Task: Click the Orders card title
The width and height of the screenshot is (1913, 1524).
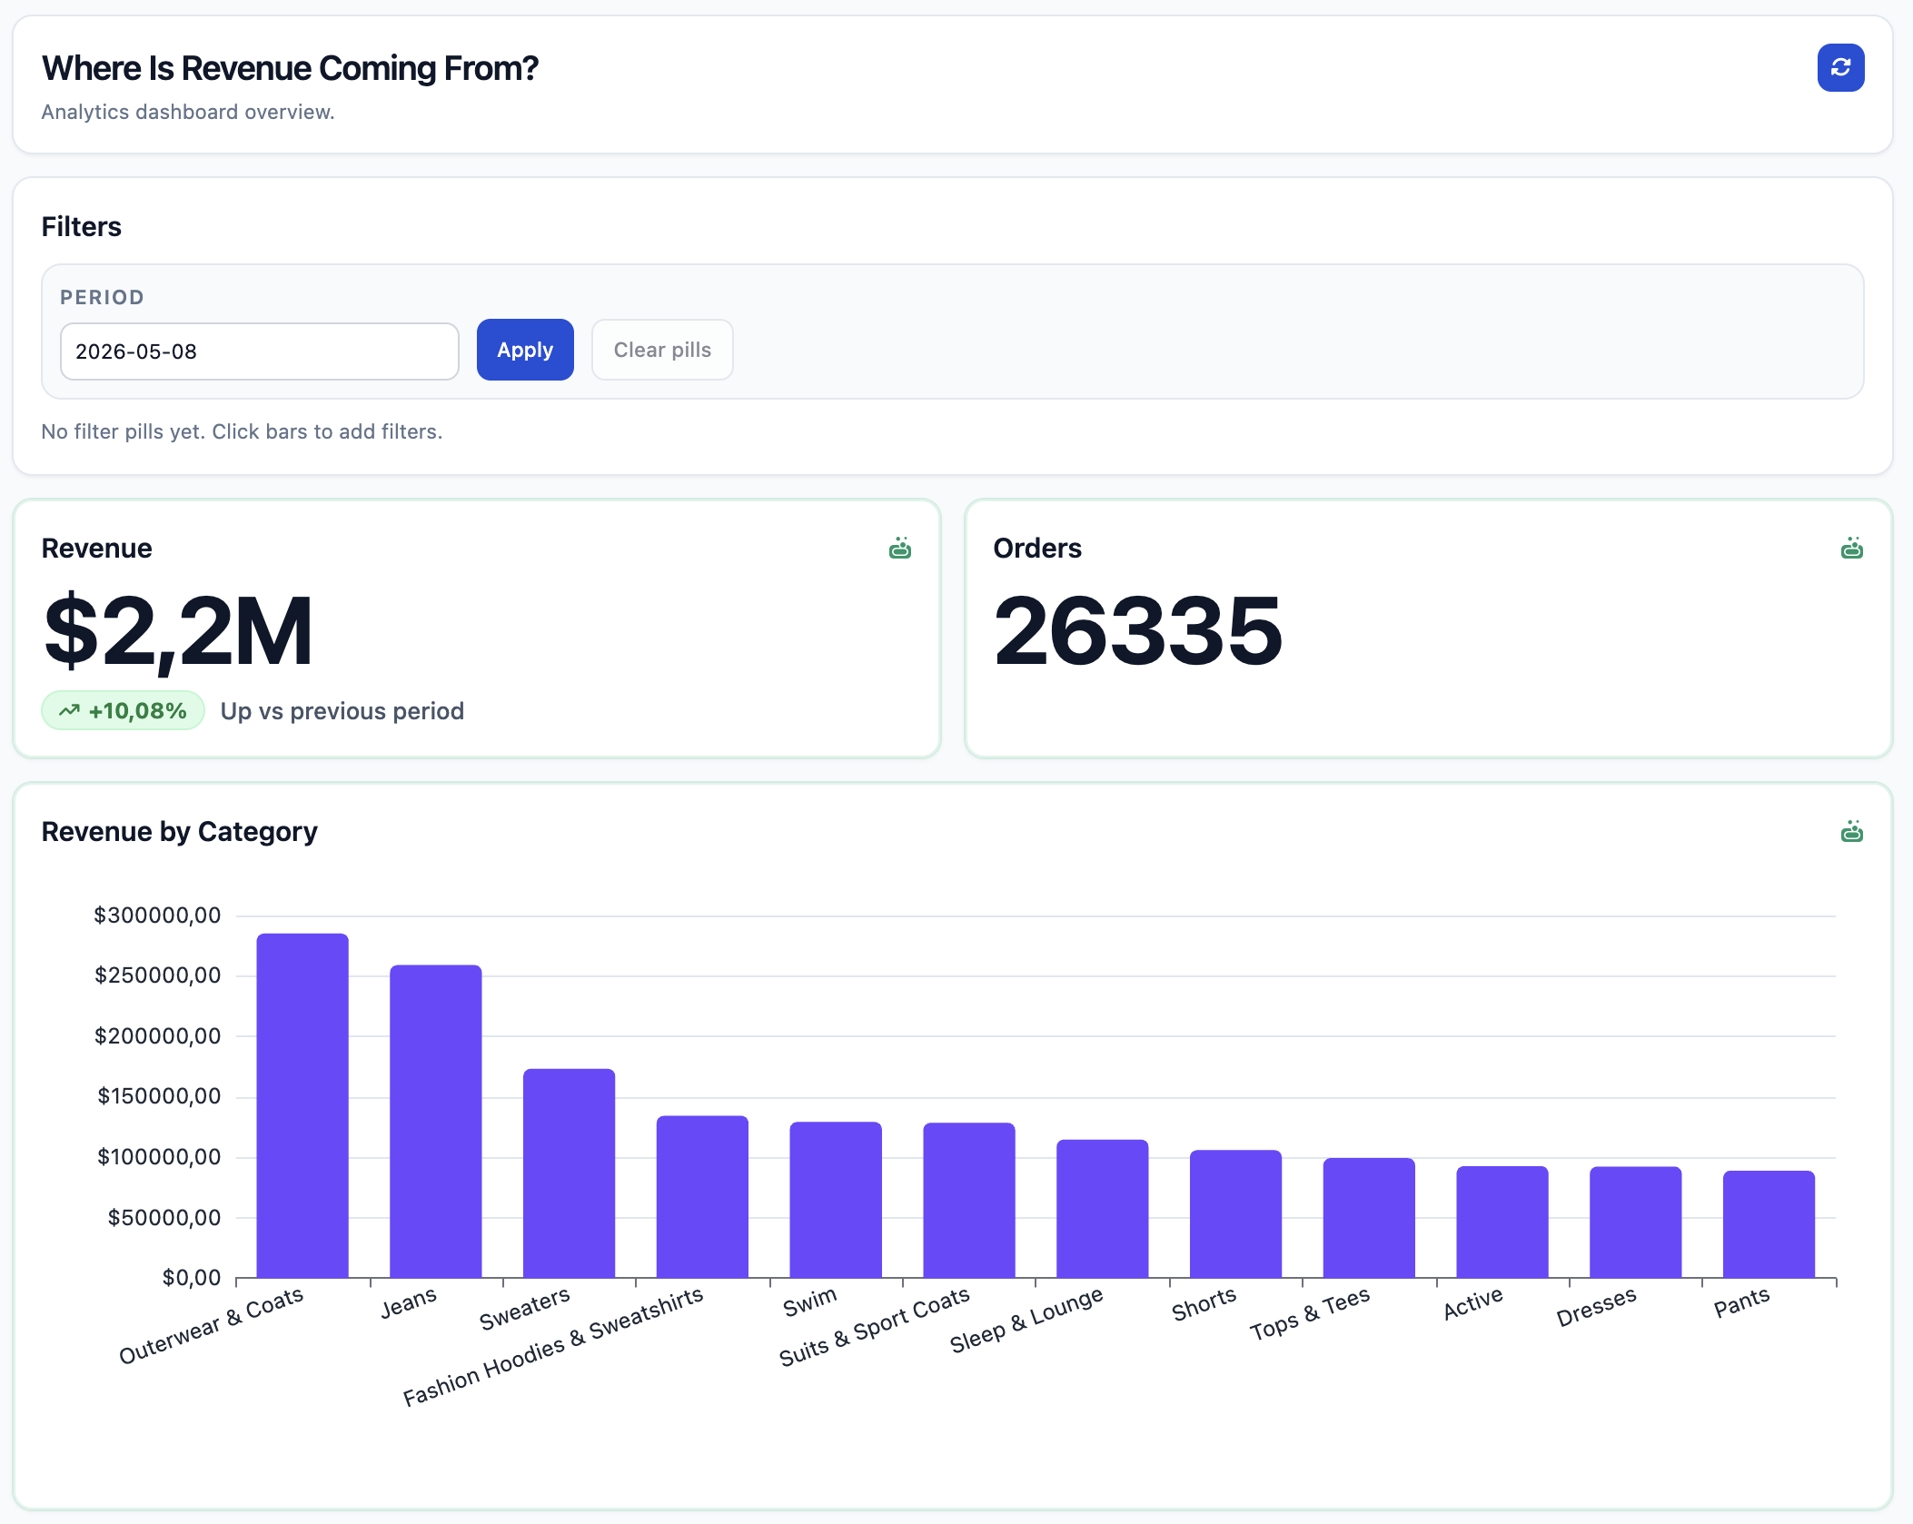Action: tap(1037, 548)
